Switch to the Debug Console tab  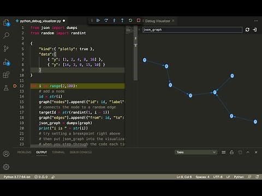point(81,152)
